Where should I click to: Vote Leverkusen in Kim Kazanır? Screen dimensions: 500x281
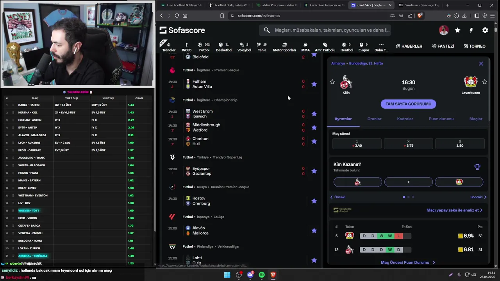(459, 182)
